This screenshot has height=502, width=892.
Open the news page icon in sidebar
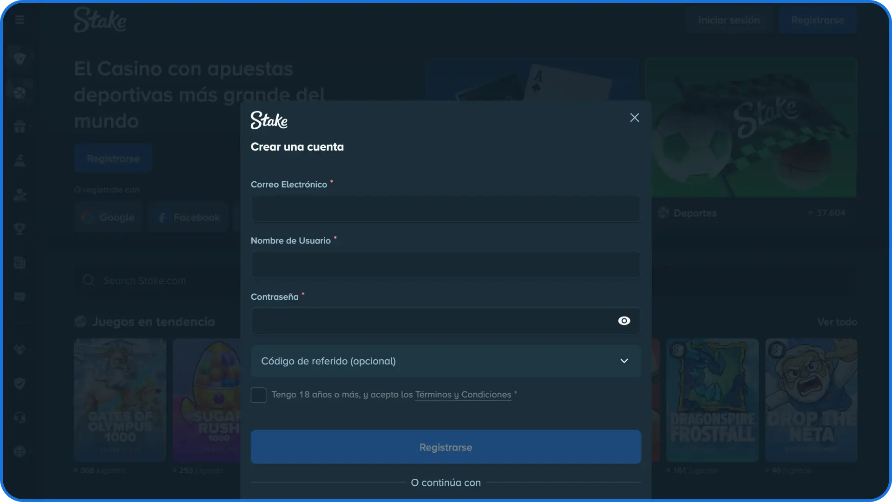20,263
